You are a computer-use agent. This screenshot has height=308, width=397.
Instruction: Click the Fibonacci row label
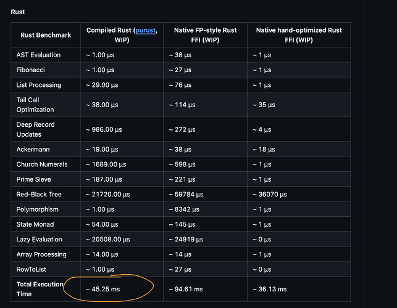click(31, 70)
